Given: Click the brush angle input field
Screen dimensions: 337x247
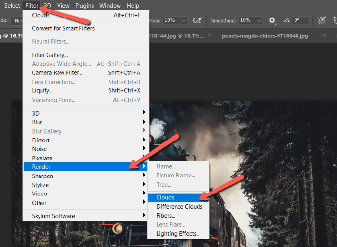Looking at the screenshot, I should (300, 20).
